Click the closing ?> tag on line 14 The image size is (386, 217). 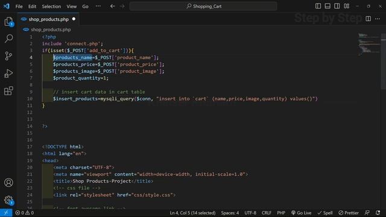(x=45, y=126)
